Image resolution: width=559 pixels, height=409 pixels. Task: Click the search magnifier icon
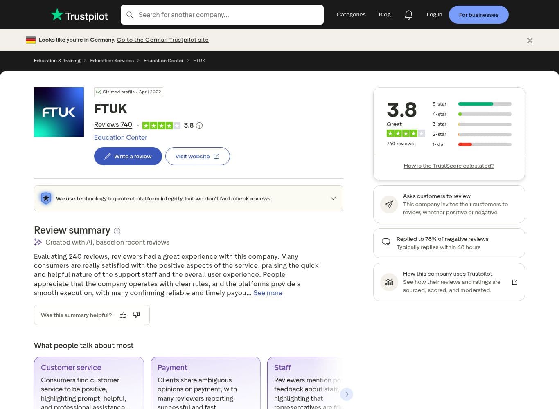pyautogui.click(x=130, y=15)
